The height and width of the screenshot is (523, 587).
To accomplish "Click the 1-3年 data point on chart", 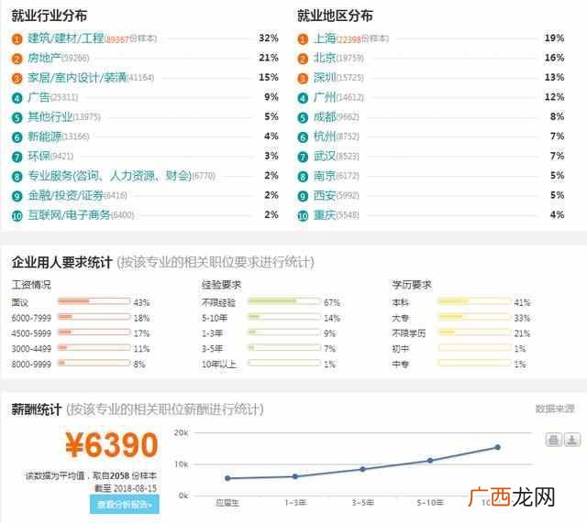I will (295, 476).
